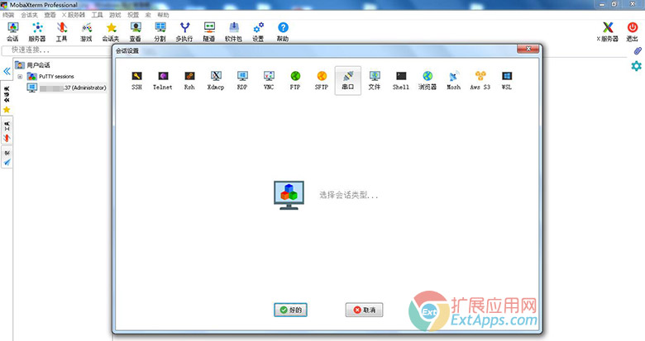Choose 串口 (Serial) session type
The image size is (645, 341).
pos(348,81)
